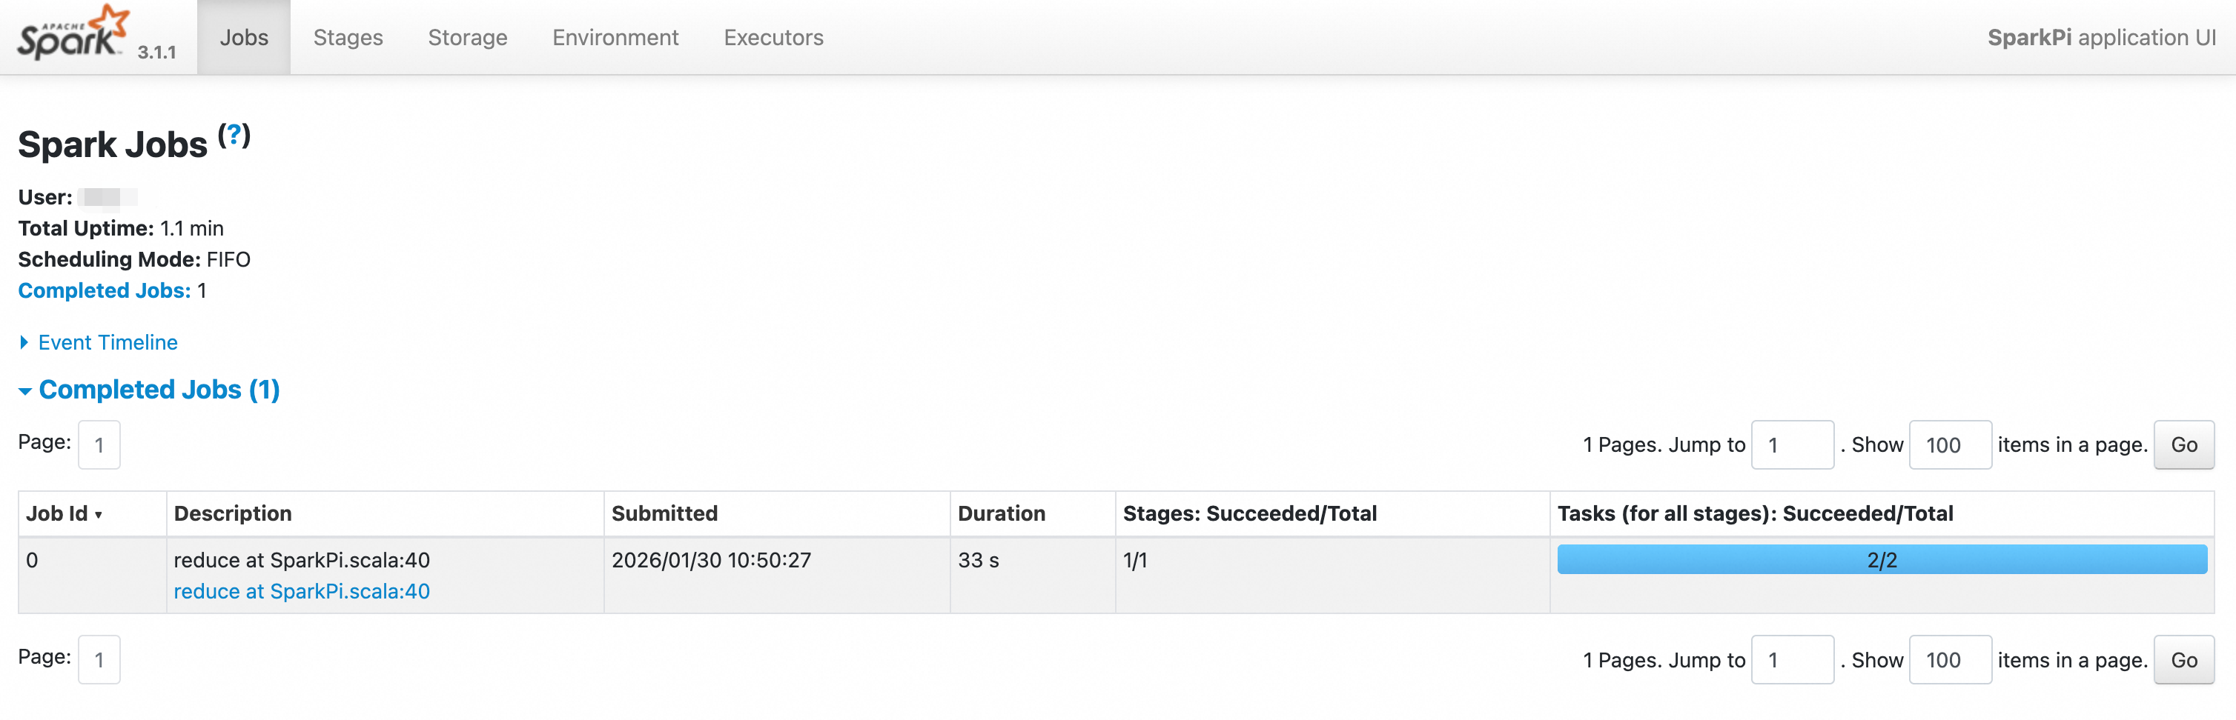View the Executors tab
This screenshot has height=720, width=2236.
pos(773,37)
